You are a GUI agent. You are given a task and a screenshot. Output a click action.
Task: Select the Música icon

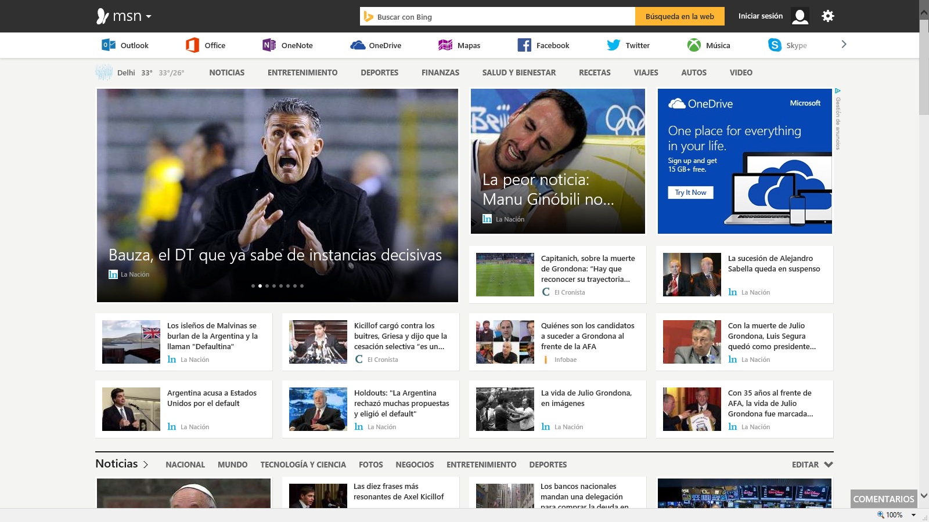coord(694,45)
